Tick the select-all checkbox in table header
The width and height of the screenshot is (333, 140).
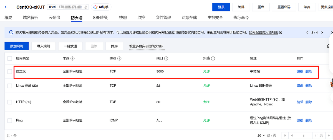pyautogui.click(x=10, y=58)
